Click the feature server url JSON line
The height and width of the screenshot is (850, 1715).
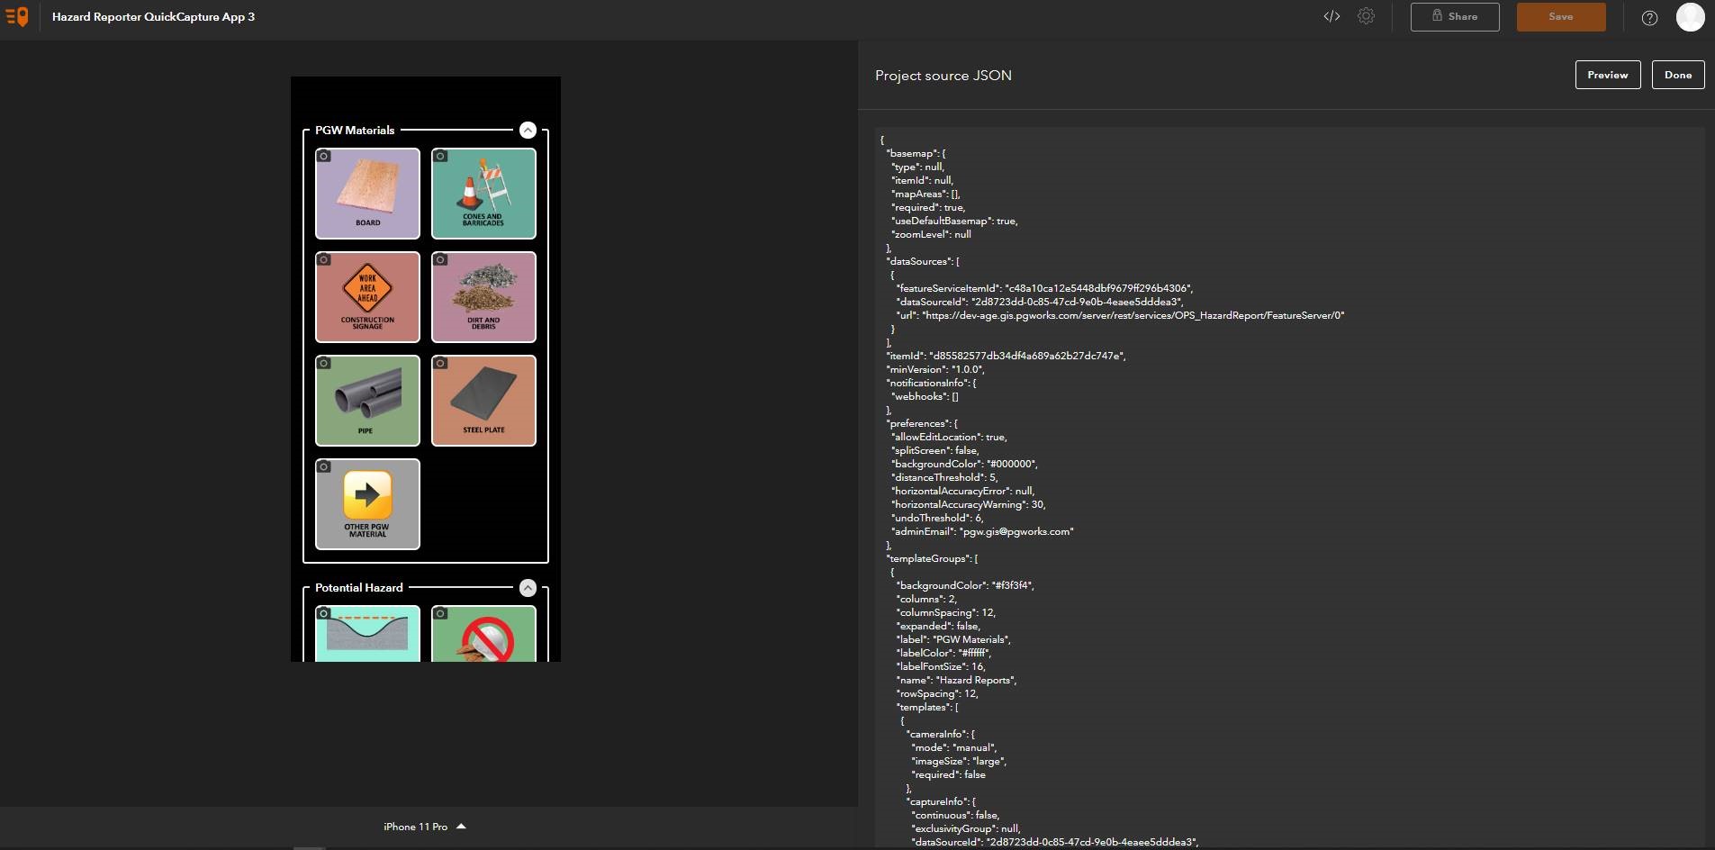[x=1121, y=315]
